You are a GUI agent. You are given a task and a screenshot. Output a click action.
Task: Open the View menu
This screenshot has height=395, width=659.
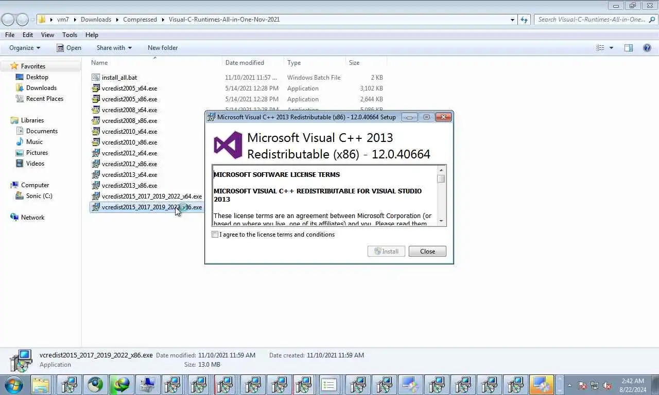[x=47, y=35]
